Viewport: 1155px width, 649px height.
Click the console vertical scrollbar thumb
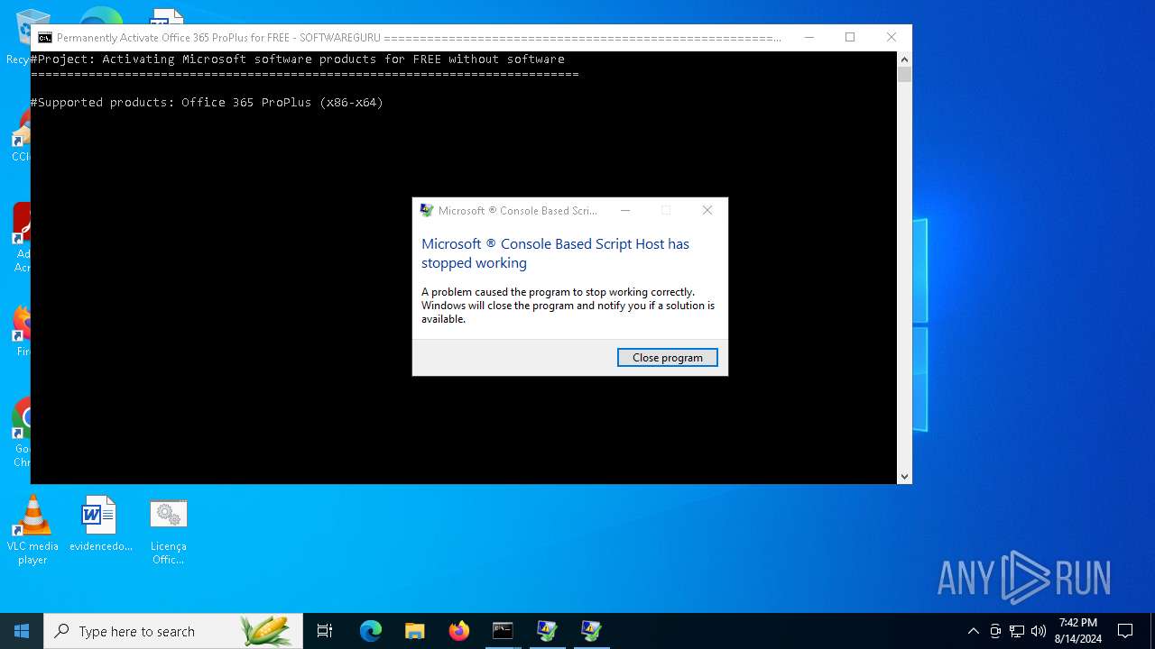coord(904,75)
